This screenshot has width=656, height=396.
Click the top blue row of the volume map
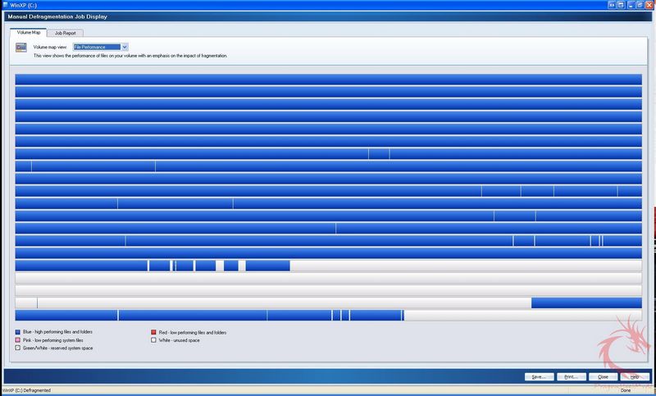click(328, 80)
